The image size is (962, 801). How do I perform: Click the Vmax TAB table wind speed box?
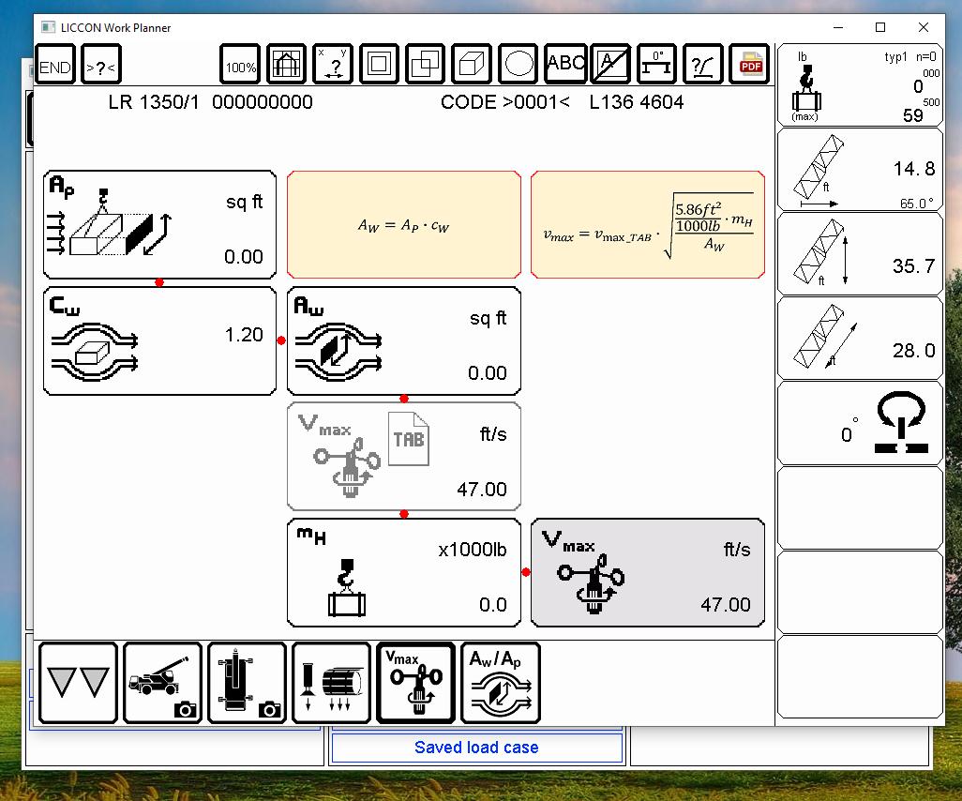point(404,456)
